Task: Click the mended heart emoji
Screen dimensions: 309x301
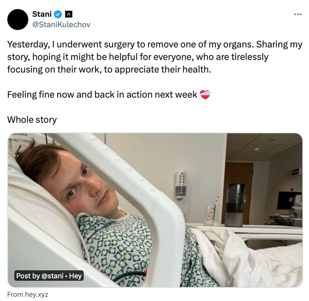Action: [x=205, y=95]
